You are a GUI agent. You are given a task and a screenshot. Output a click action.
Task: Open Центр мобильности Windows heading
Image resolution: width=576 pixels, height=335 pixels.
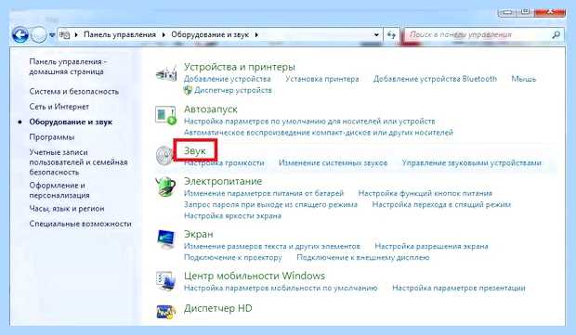coord(255,276)
